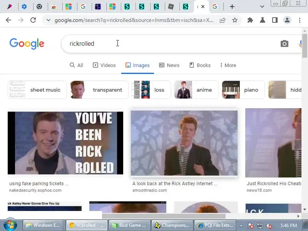Share this page using the share icon

click(223, 20)
